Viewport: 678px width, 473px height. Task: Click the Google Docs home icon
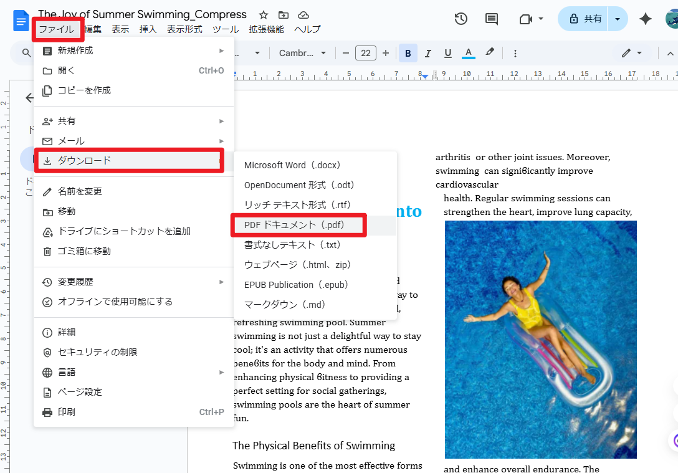(21, 21)
